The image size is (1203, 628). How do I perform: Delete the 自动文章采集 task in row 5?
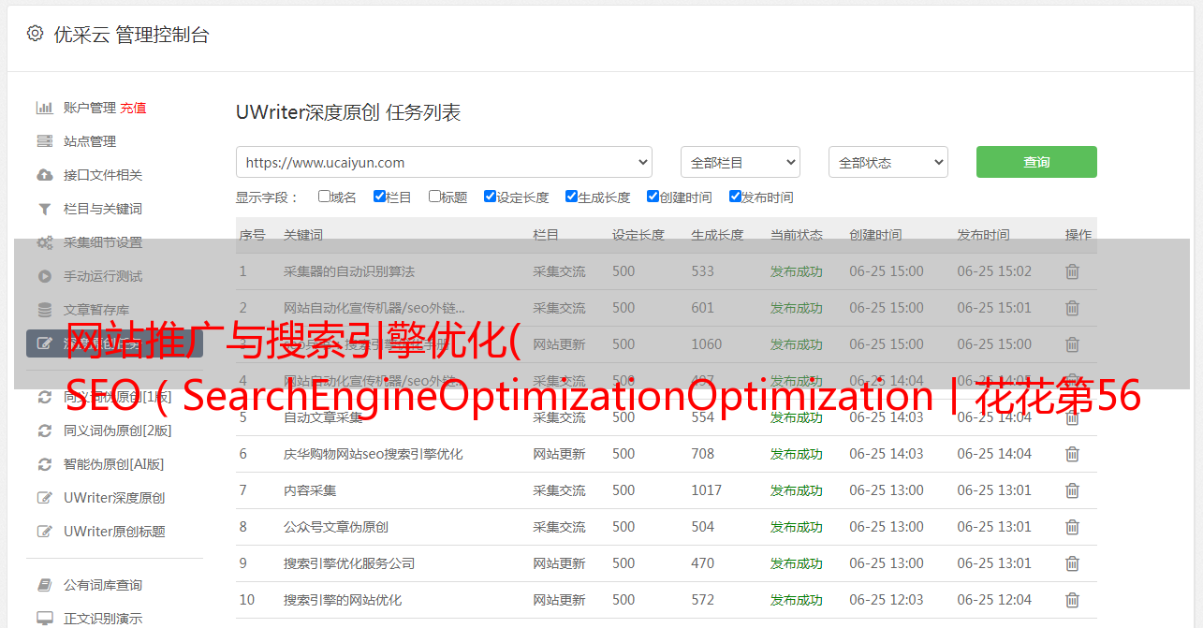pos(1073,417)
